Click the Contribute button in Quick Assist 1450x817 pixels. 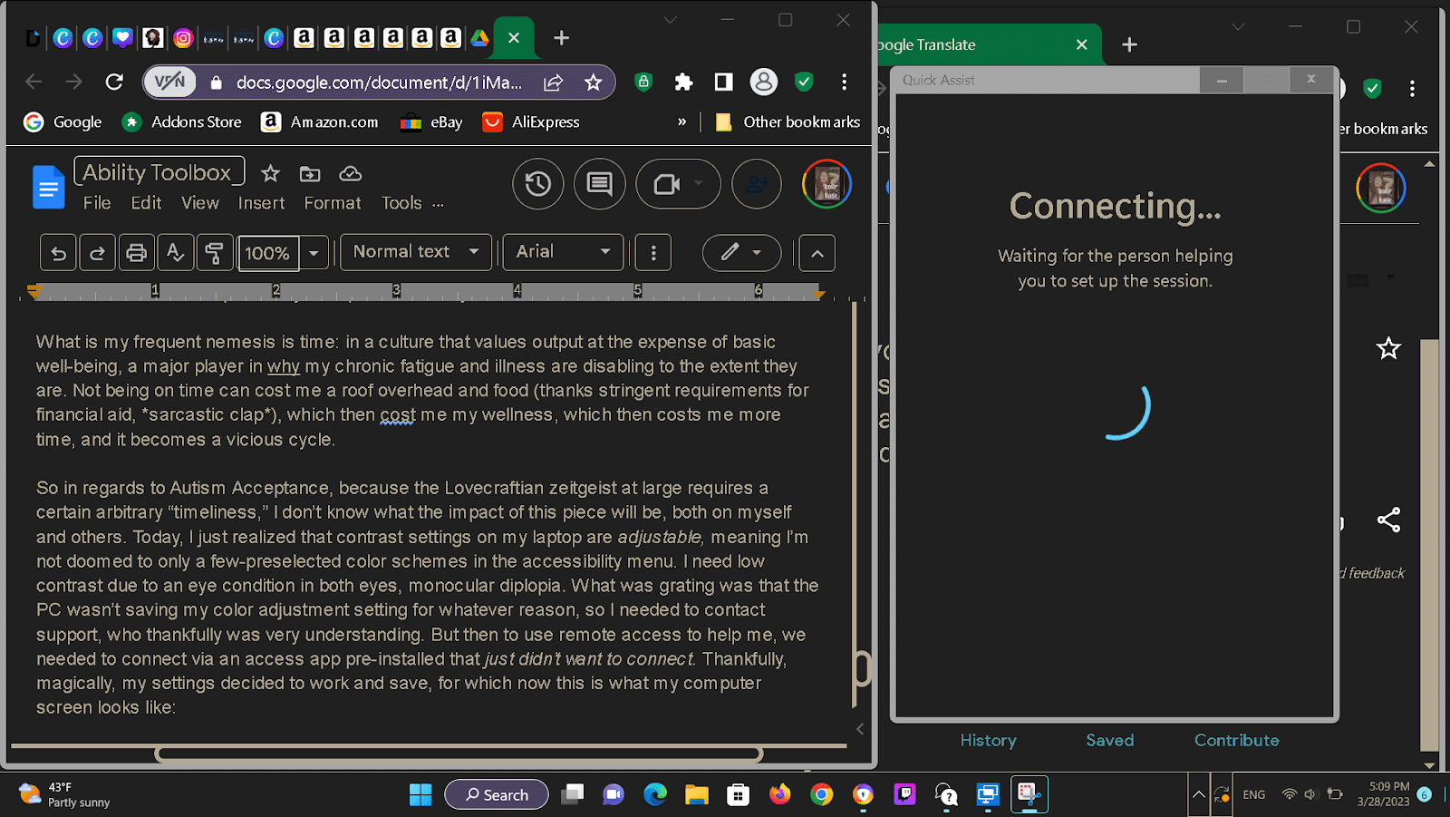[1236, 740]
